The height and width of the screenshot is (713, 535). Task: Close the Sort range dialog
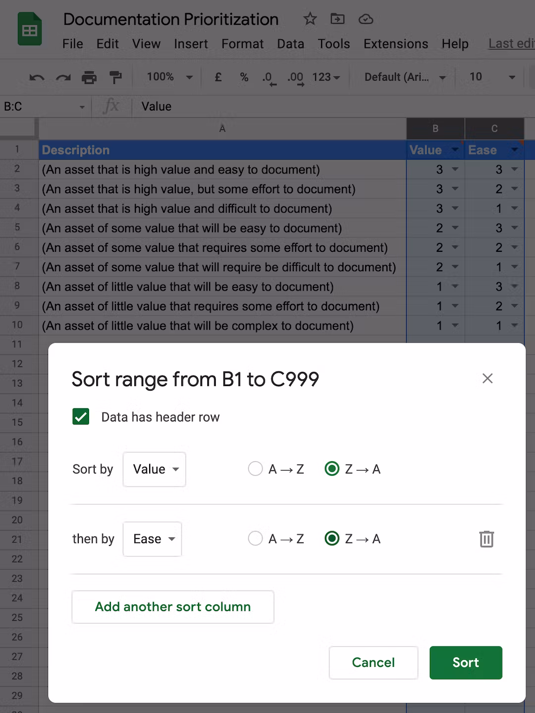tap(487, 378)
